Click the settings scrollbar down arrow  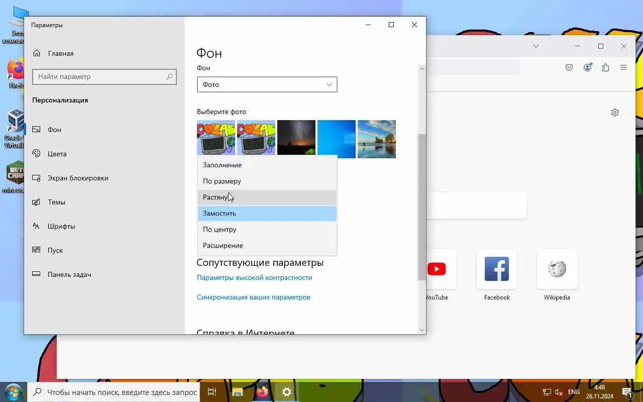422,330
